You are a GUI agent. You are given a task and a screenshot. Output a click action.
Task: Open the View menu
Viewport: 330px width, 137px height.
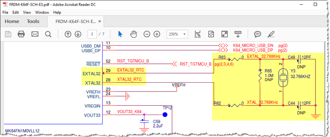[27, 13]
